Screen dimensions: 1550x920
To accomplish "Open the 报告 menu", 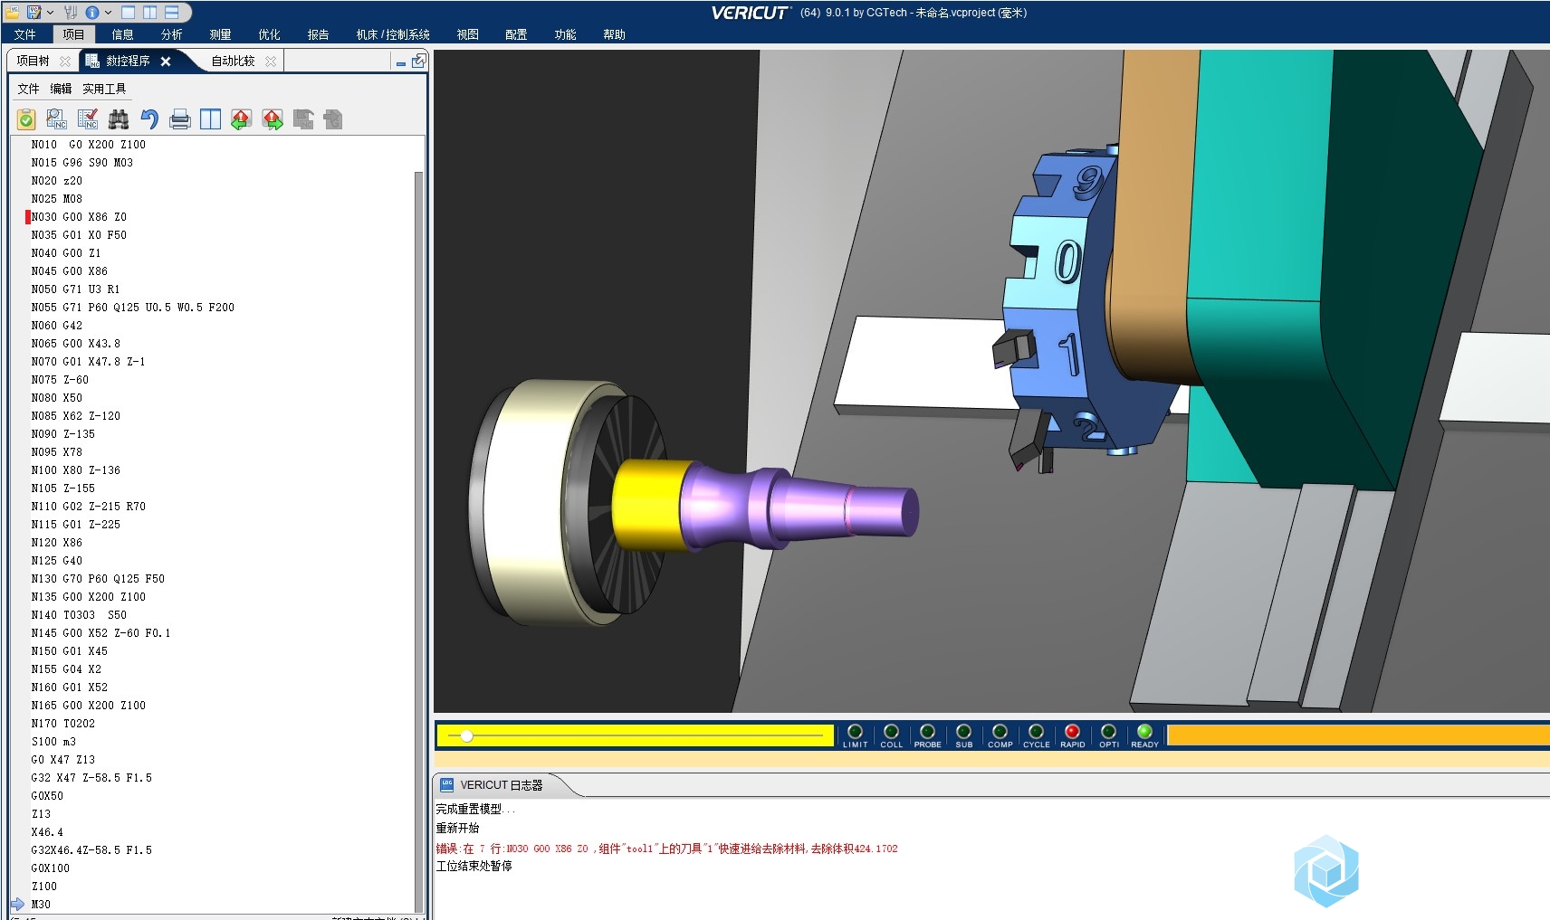I will coord(318,34).
